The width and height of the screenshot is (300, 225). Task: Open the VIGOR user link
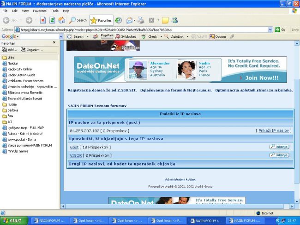pos(76,155)
